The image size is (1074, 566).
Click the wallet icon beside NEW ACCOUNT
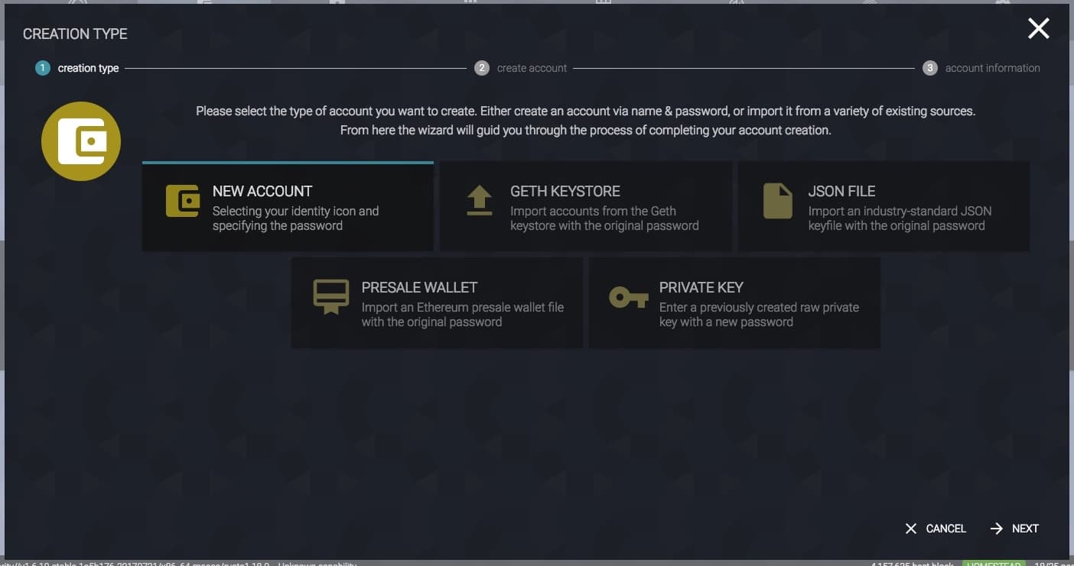point(183,201)
